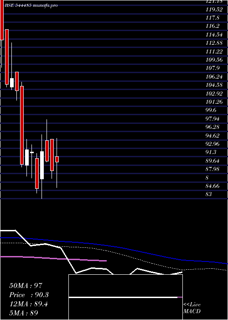Viewport: 228px width, 320px height.
Task: Click the 91.3 price label
Action: [211, 152]
